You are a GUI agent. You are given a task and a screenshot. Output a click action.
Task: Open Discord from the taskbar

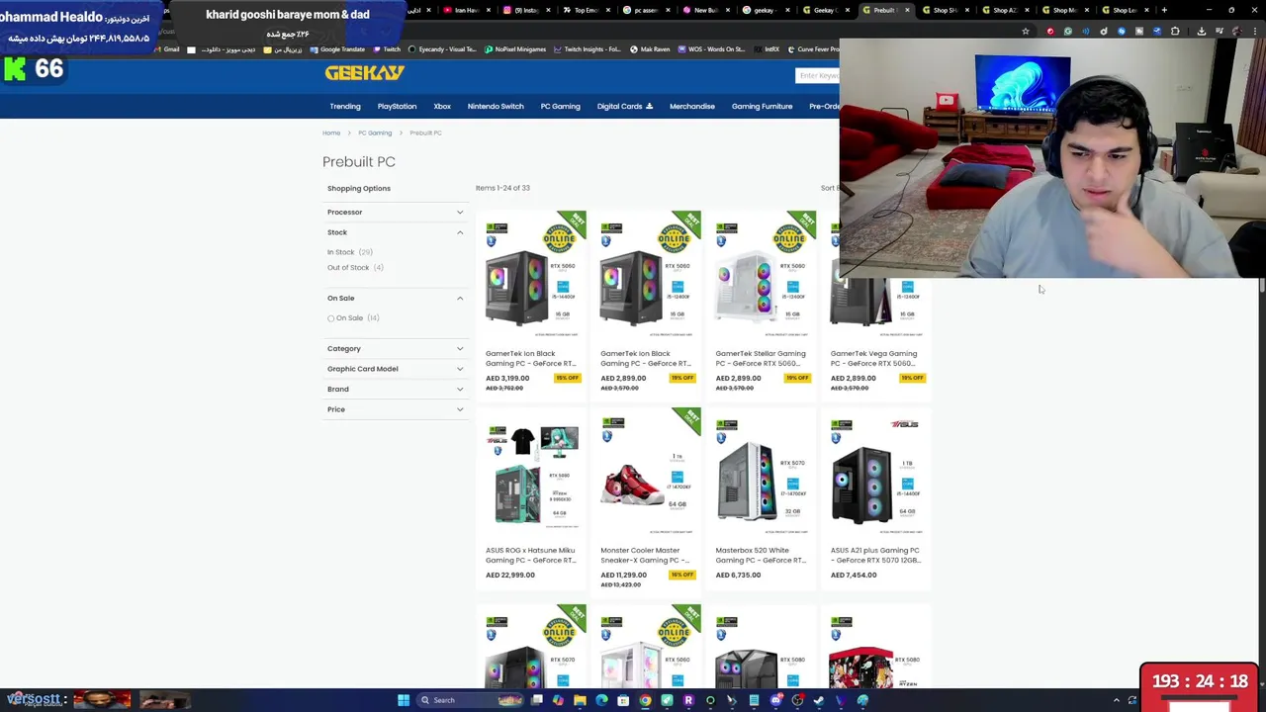[775, 700]
